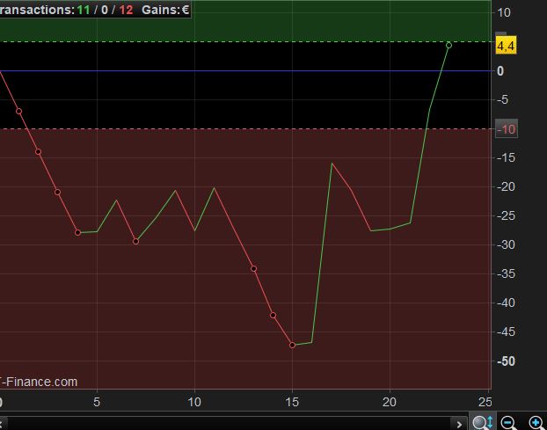Click the -25 value on the vertical axis

(x=506, y=215)
